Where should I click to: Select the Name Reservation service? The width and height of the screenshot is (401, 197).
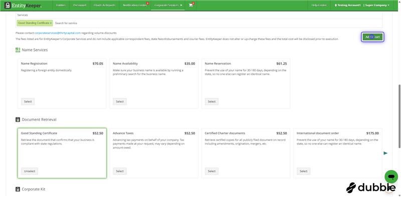pos(212,101)
